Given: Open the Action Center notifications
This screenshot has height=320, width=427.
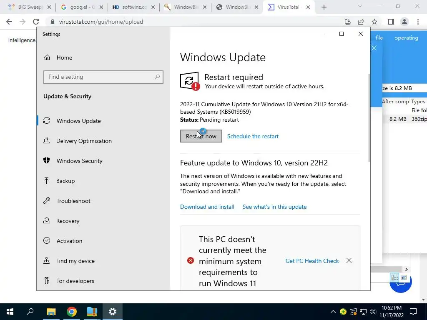Looking at the screenshot, I should [x=413, y=312].
